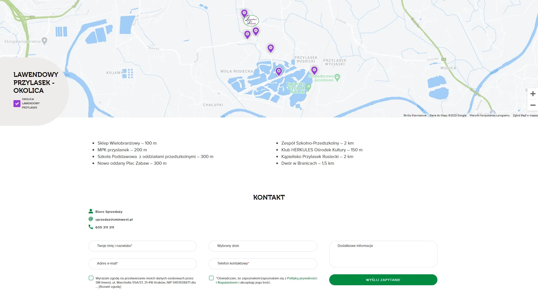The width and height of the screenshot is (538, 302).
Task: Click Klub HERKULES Ośrodek Kultury item
Action: tap(322, 150)
